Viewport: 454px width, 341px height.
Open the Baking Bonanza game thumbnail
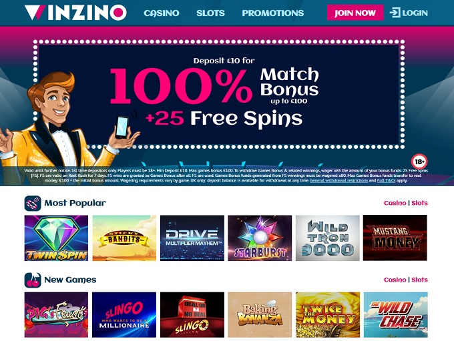tap(260, 315)
